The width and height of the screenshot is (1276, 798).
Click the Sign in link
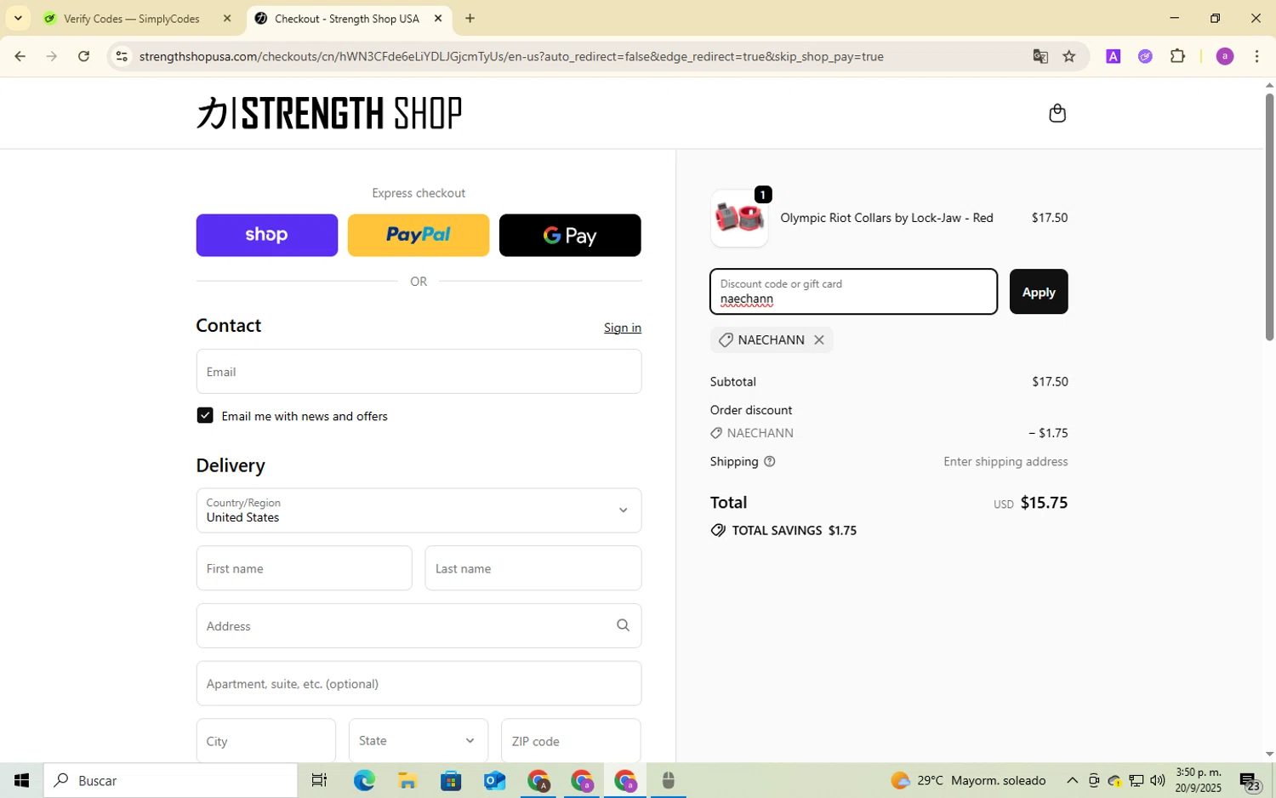(x=623, y=328)
